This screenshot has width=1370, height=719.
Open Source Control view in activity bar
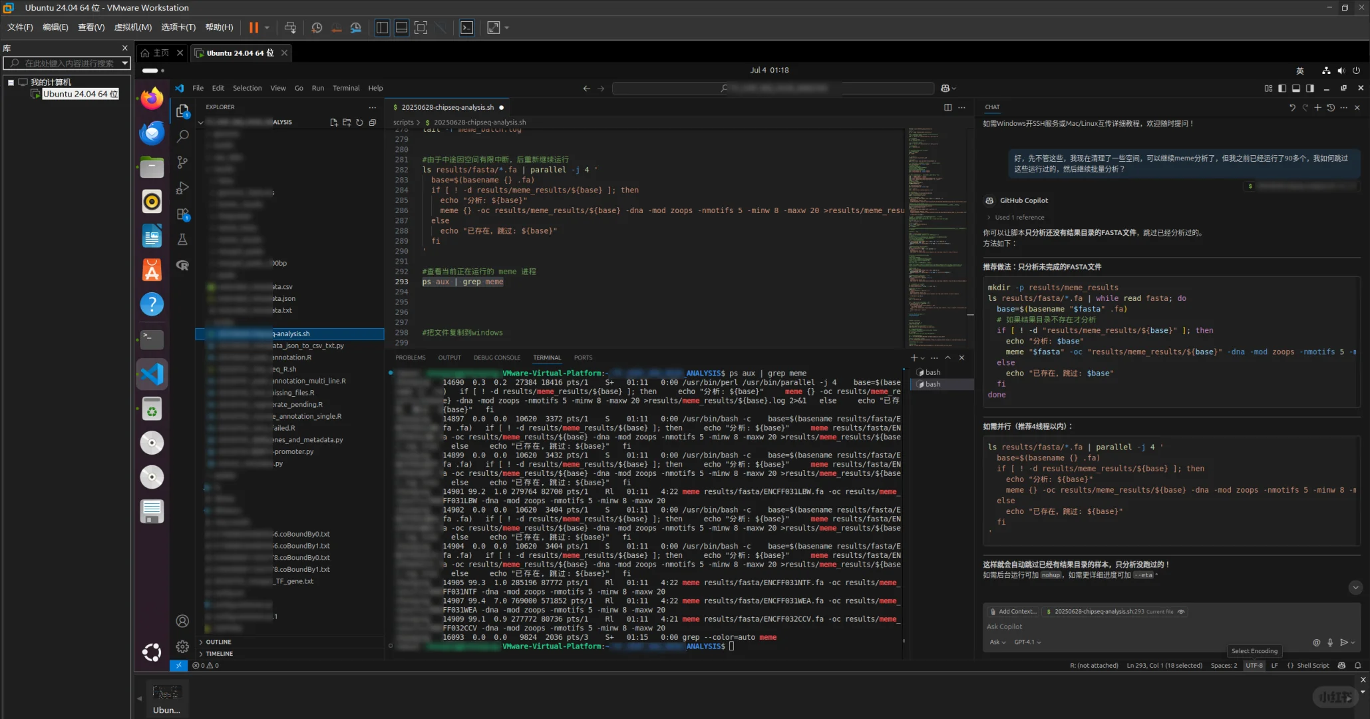(x=182, y=162)
